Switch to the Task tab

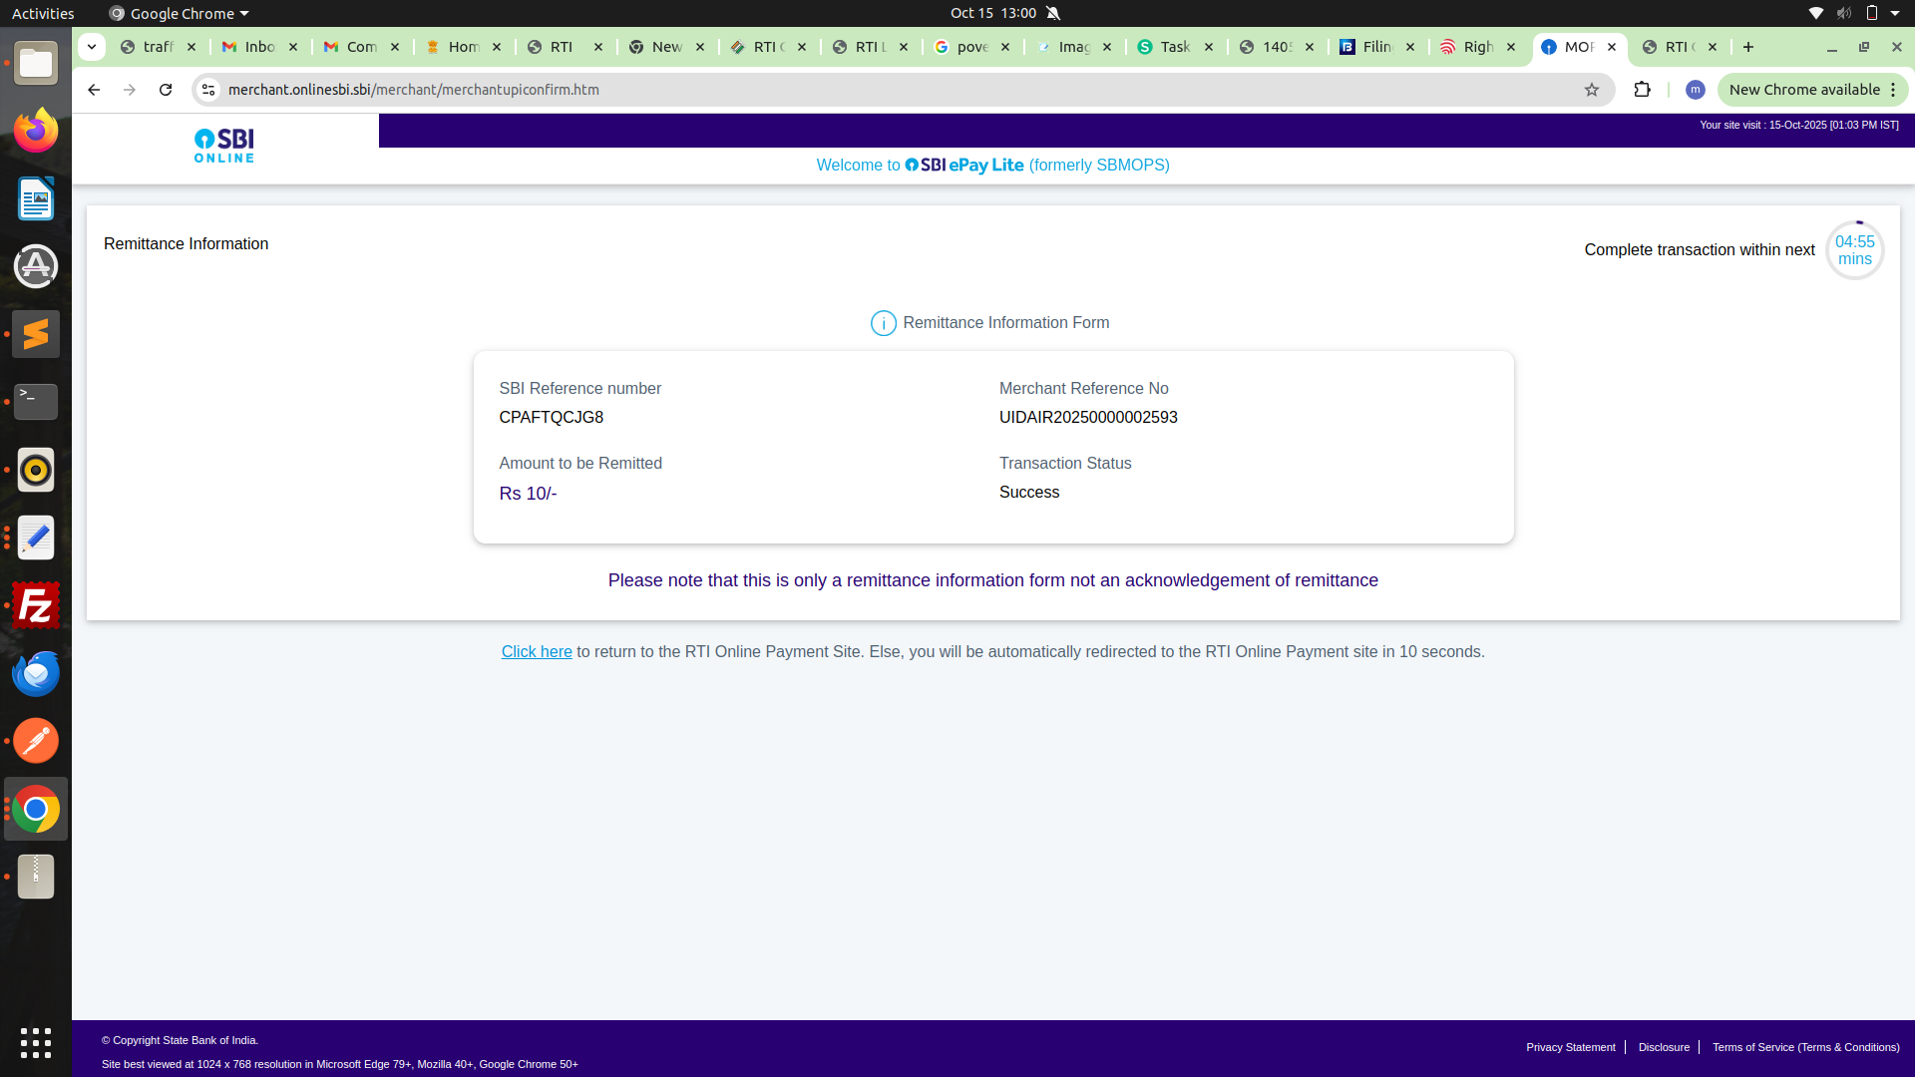[x=1174, y=47]
